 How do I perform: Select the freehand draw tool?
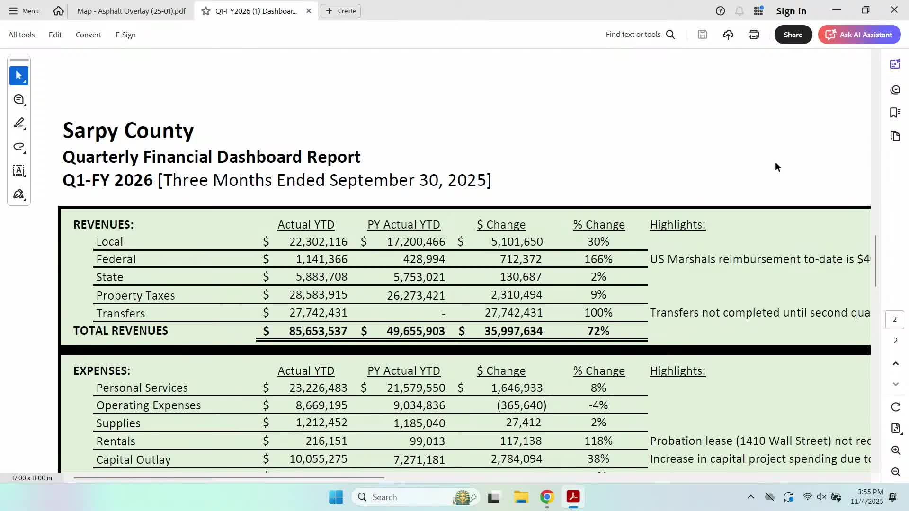tap(19, 147)
